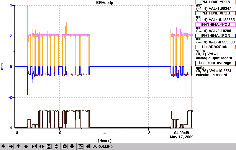
Task: Expand the time axis with outward-triangles icon
Action: [42, 146]
